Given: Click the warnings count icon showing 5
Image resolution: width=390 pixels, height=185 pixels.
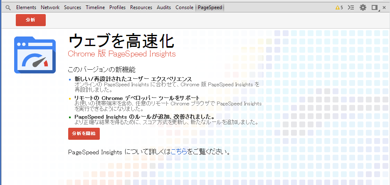Looking at the screenshot, I should (x=339, y=7).
